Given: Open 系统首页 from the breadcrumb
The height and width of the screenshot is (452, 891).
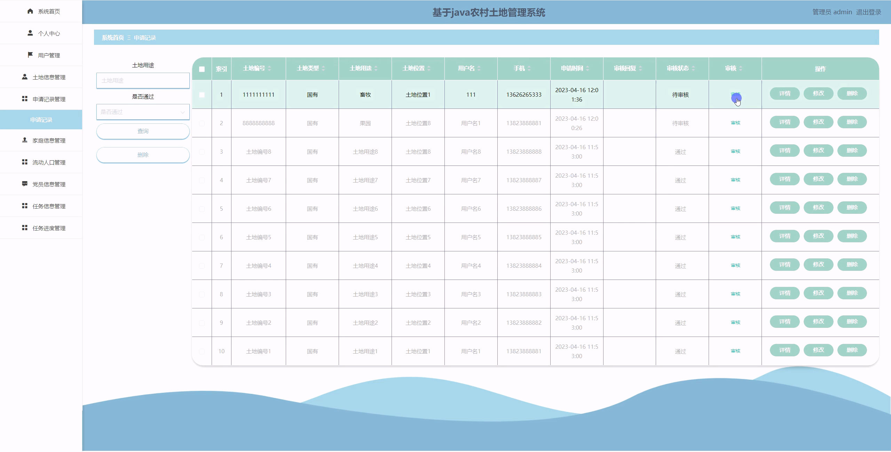Looking at the screenshot, I should 112,38.
